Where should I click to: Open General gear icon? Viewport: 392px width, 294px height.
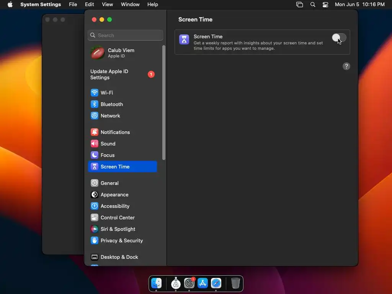coord(94,183)
